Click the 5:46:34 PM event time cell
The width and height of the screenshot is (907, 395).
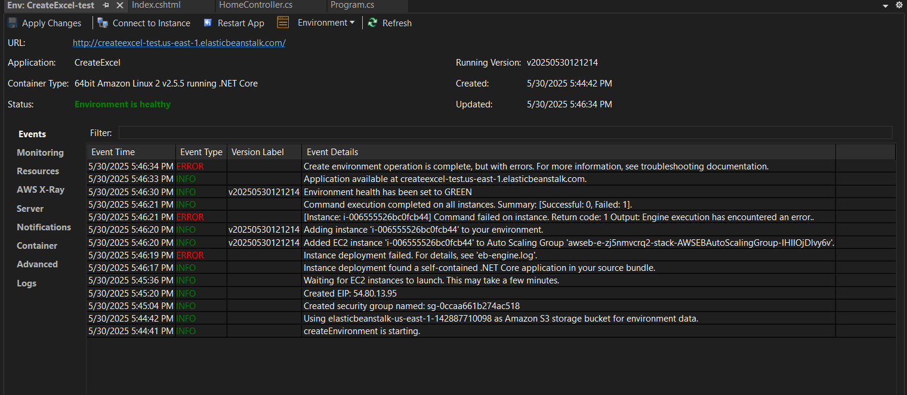tap(131, 166)
